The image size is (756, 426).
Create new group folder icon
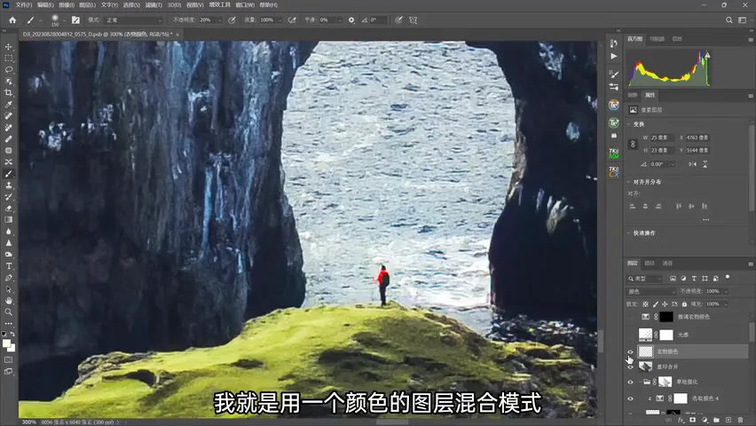click(716, 420)
